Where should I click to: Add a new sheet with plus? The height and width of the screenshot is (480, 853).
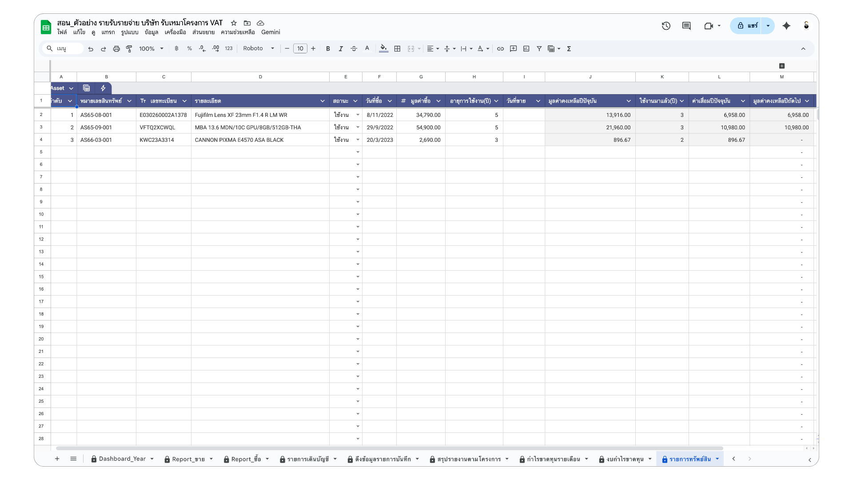pos(57,459)
